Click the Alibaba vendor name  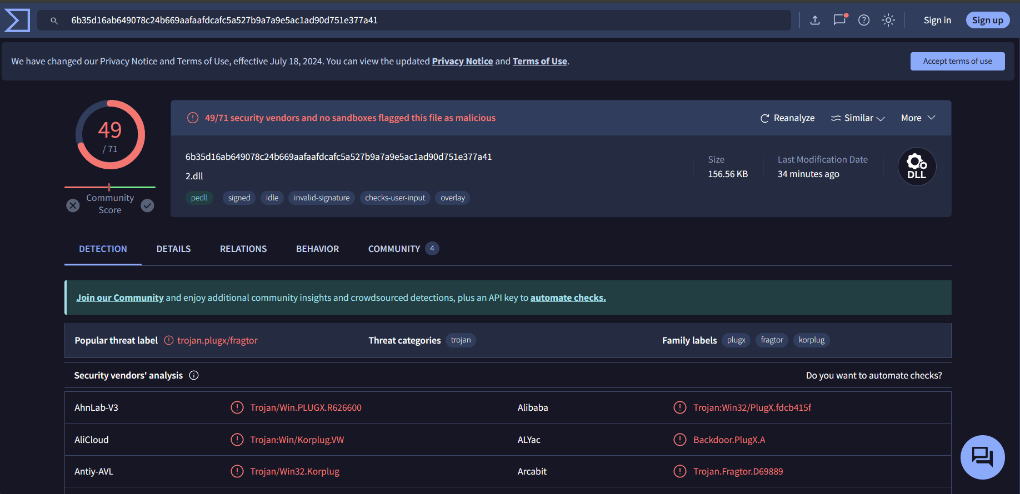coord(533,407)
